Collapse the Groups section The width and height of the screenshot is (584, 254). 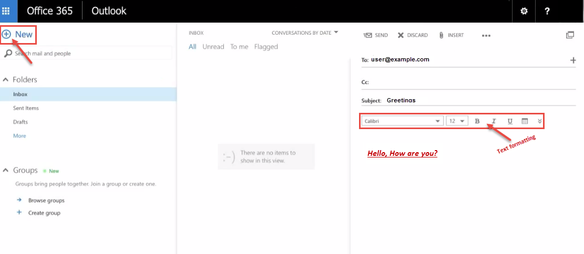pos(6,171)
